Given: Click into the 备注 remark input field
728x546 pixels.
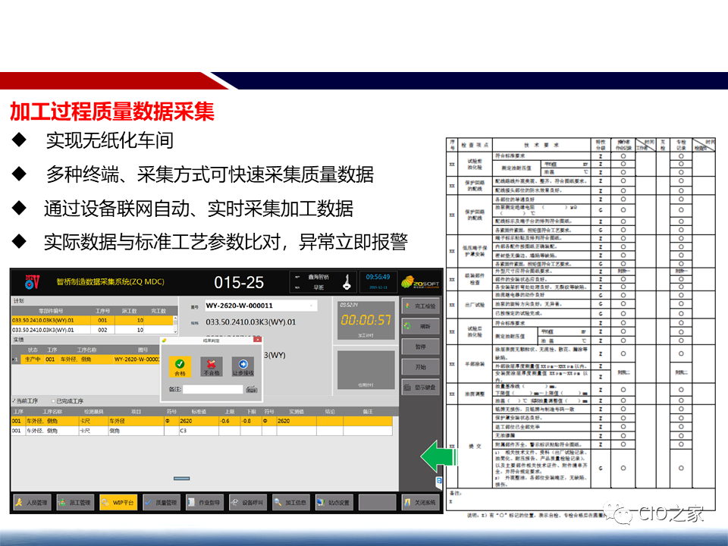Looking at the screenshot, I should coord(213,390).
